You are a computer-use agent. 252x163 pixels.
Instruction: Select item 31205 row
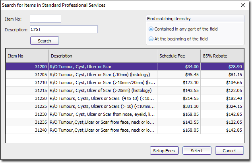[x=103, y=75]
